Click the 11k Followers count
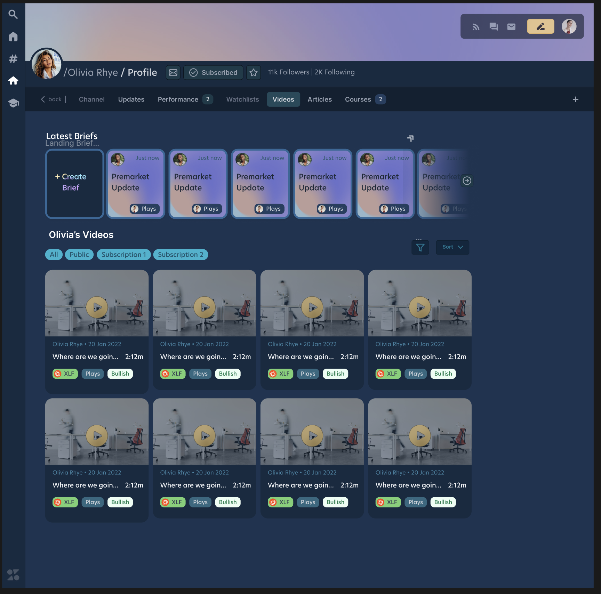Viewport: 601px width, 594px height. coord(289,72)
